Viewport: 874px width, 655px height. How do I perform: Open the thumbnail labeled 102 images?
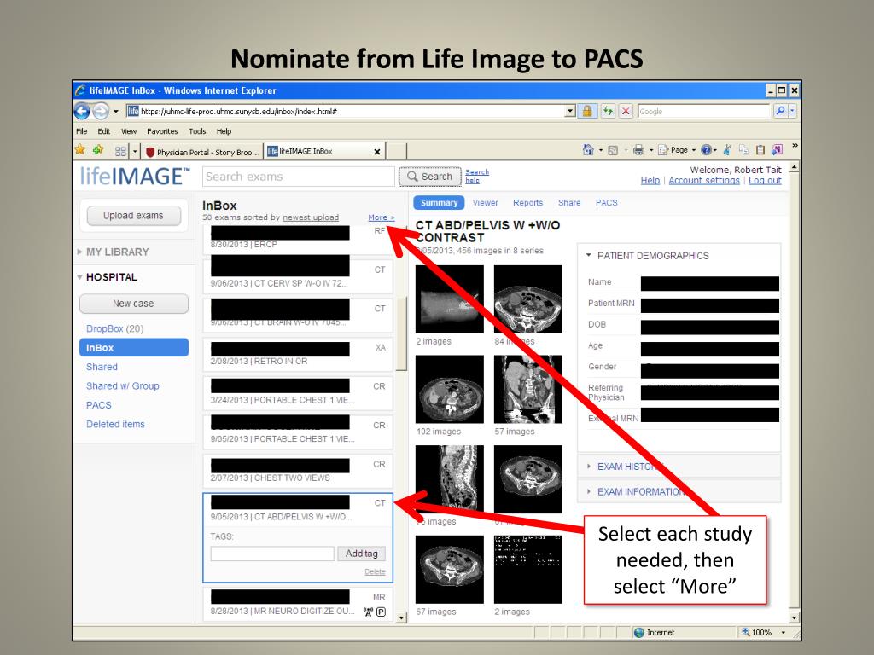pos(450,389)
